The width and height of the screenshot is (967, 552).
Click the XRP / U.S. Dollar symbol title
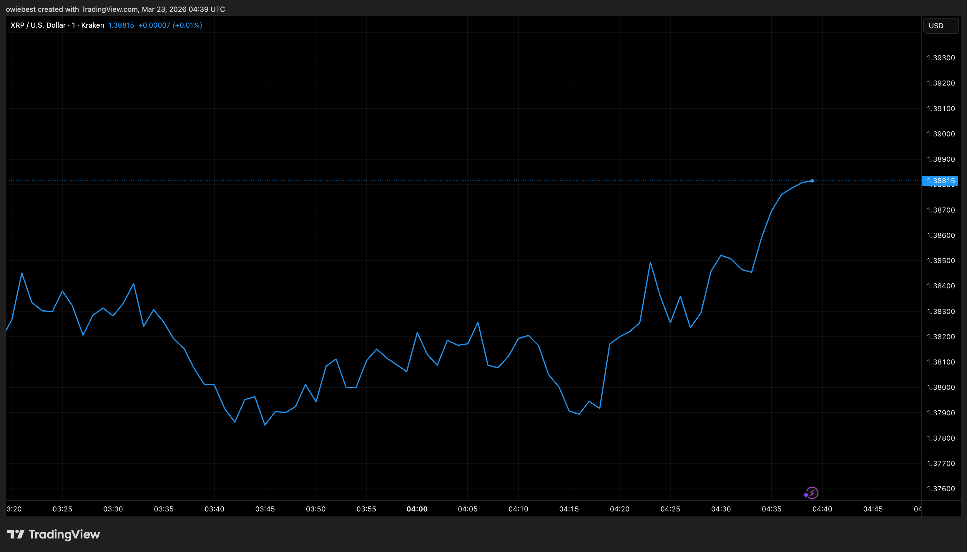click(x=38, y=25)
